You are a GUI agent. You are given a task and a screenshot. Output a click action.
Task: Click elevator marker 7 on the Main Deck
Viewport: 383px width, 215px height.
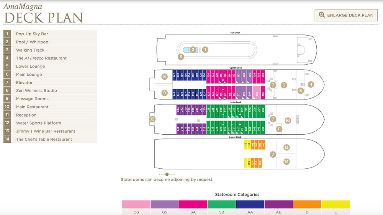click(x=273, y=119)
